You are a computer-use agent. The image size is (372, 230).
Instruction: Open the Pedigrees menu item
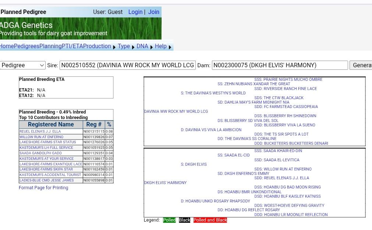(26, 46)
